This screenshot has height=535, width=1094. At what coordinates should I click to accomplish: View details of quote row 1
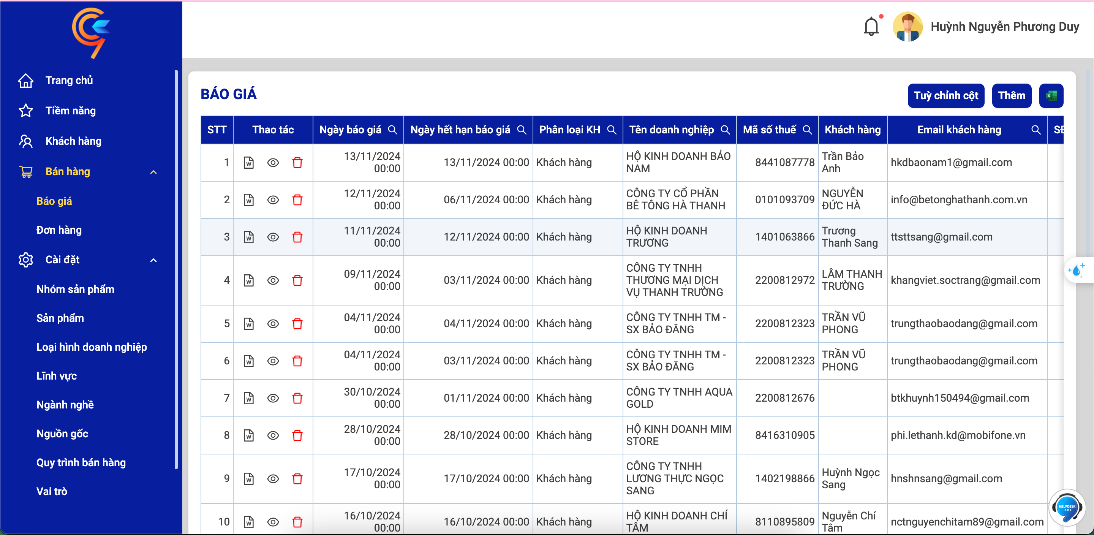coord(273,163)
